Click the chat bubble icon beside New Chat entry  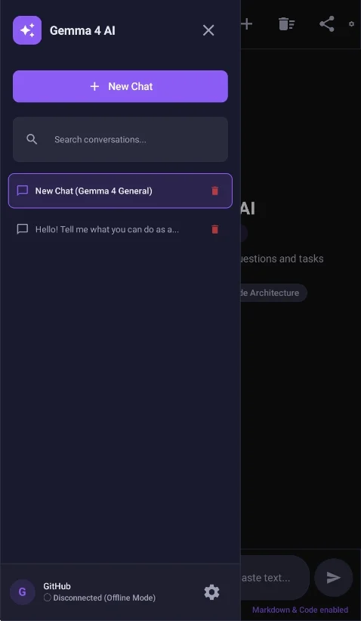23,191
